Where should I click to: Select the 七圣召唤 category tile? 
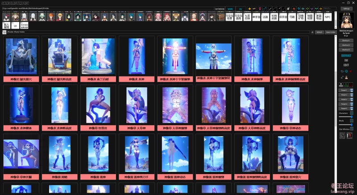(247, 17)
